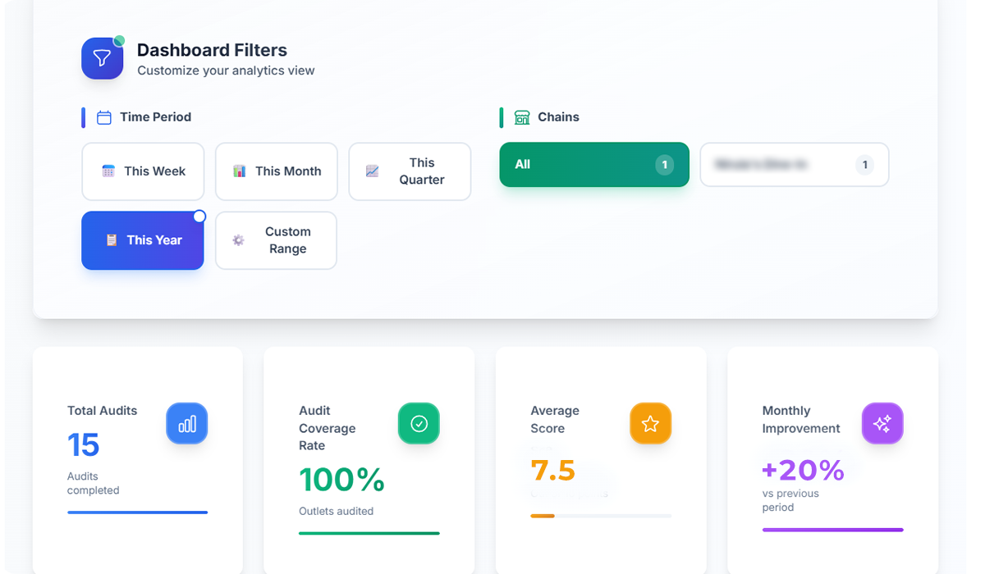985x574 pixels.
Task: Click the store icon beside Chains
Action: [x=522, y=117]
